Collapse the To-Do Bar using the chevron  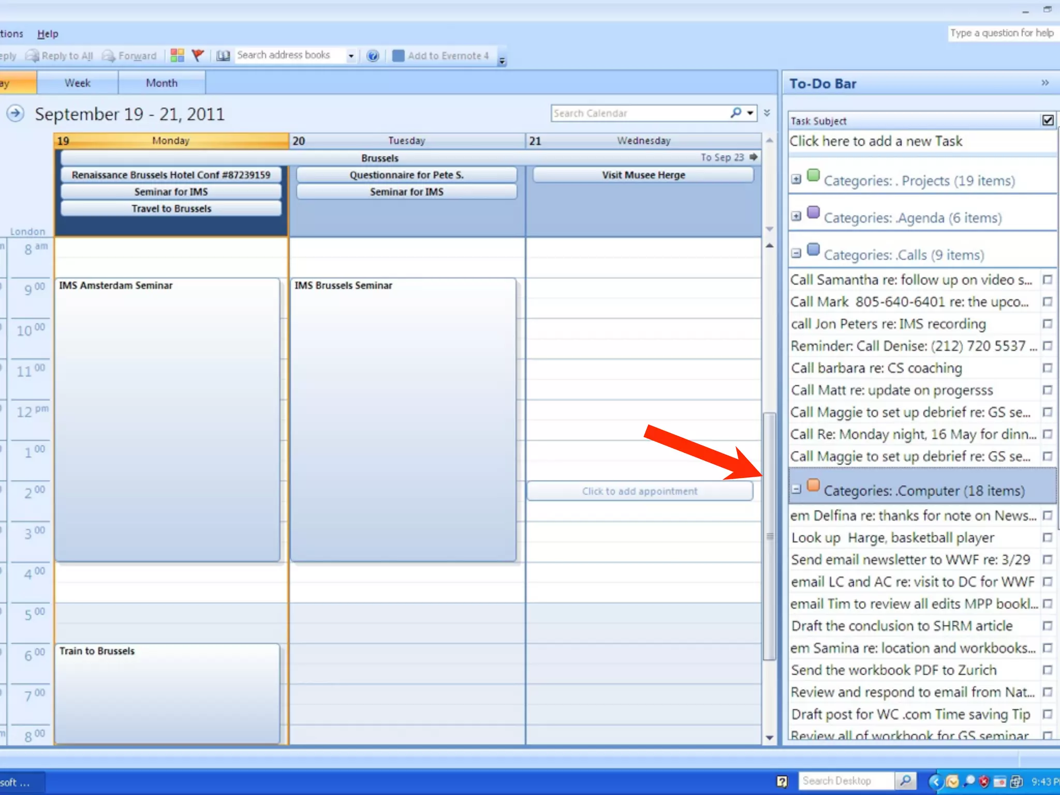coord(1045,83)
